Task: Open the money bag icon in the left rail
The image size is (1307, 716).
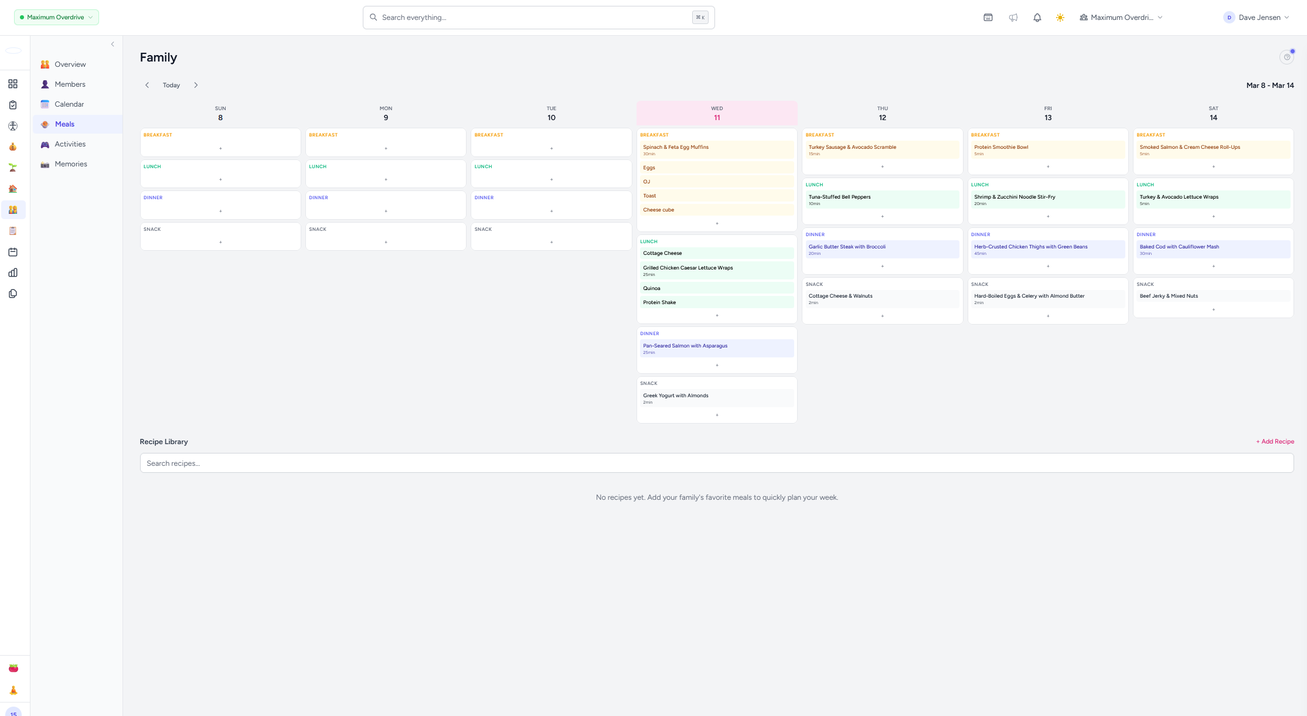Action: coord(13,146)
